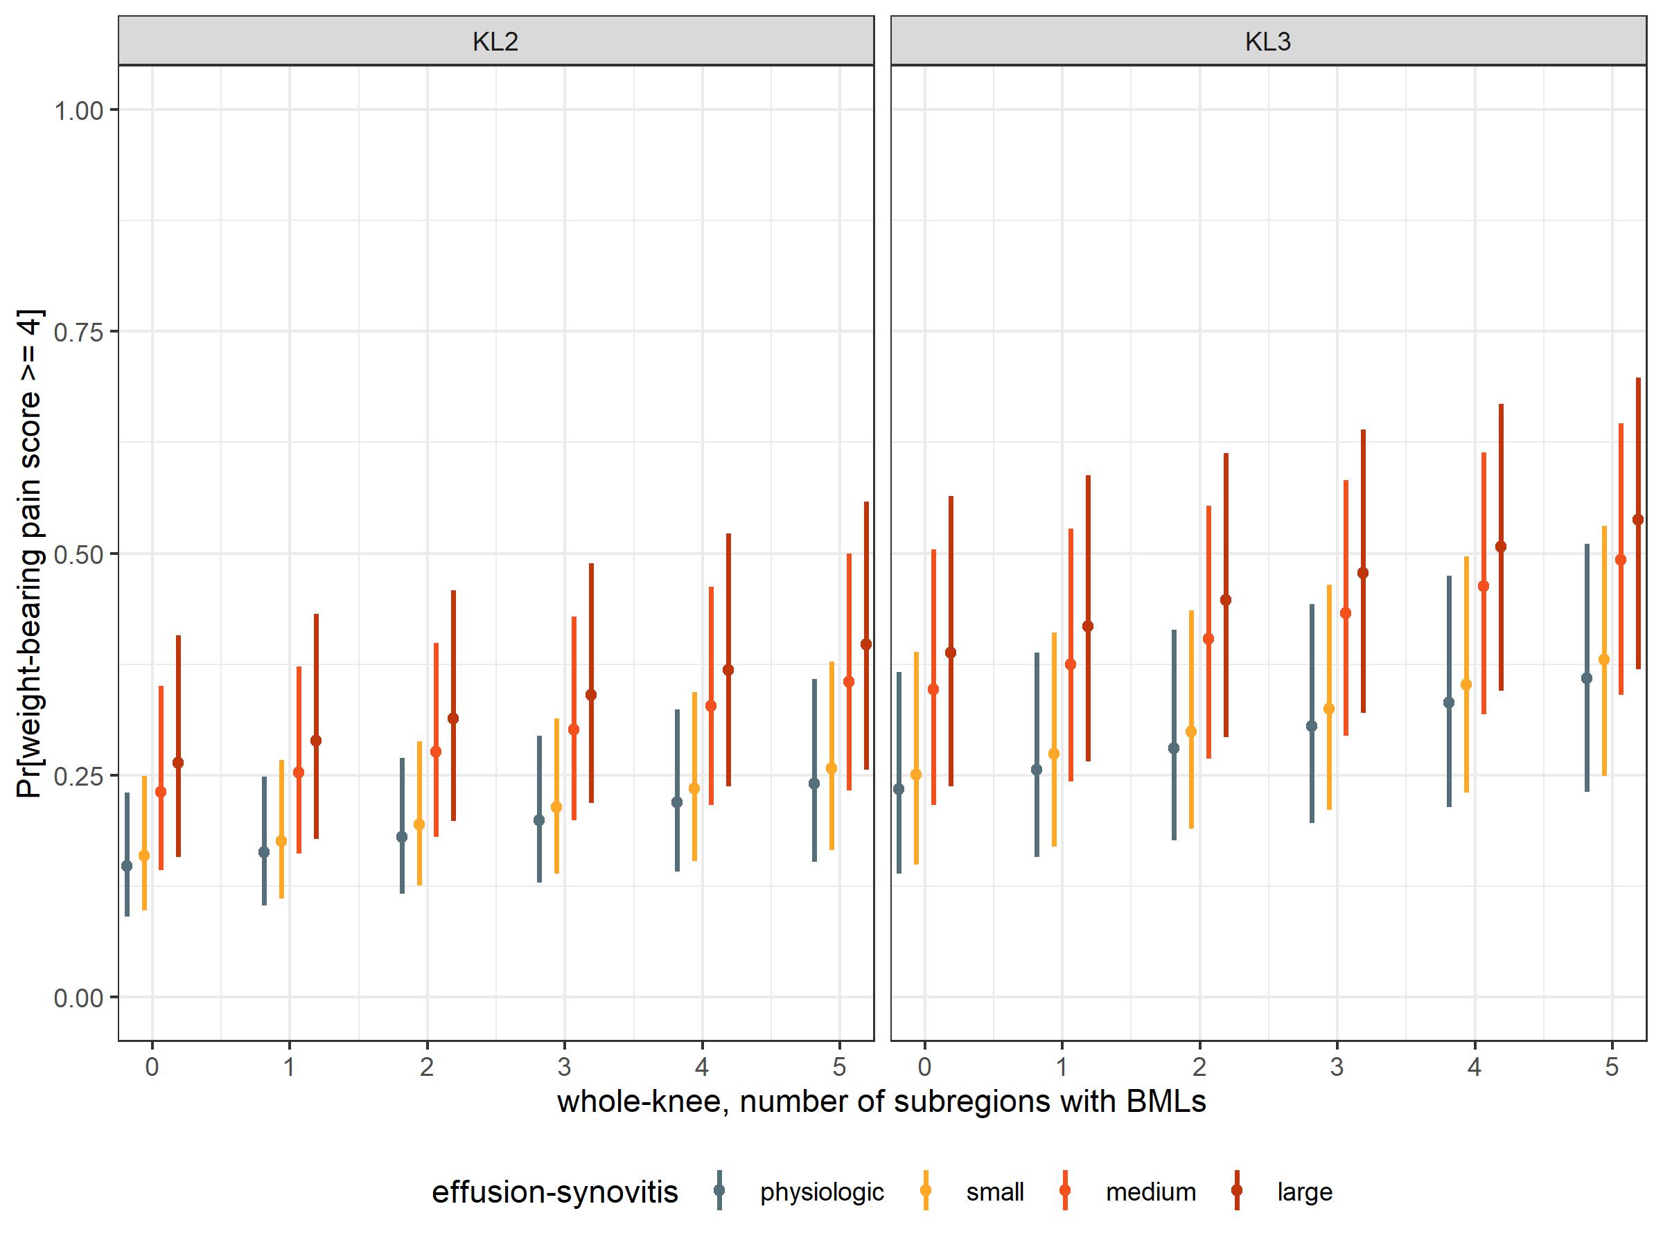This screenshot has width=1663, height=1247.
Task: Click the 1.00 y-axis tick label
Action: (x=78, y=110)
